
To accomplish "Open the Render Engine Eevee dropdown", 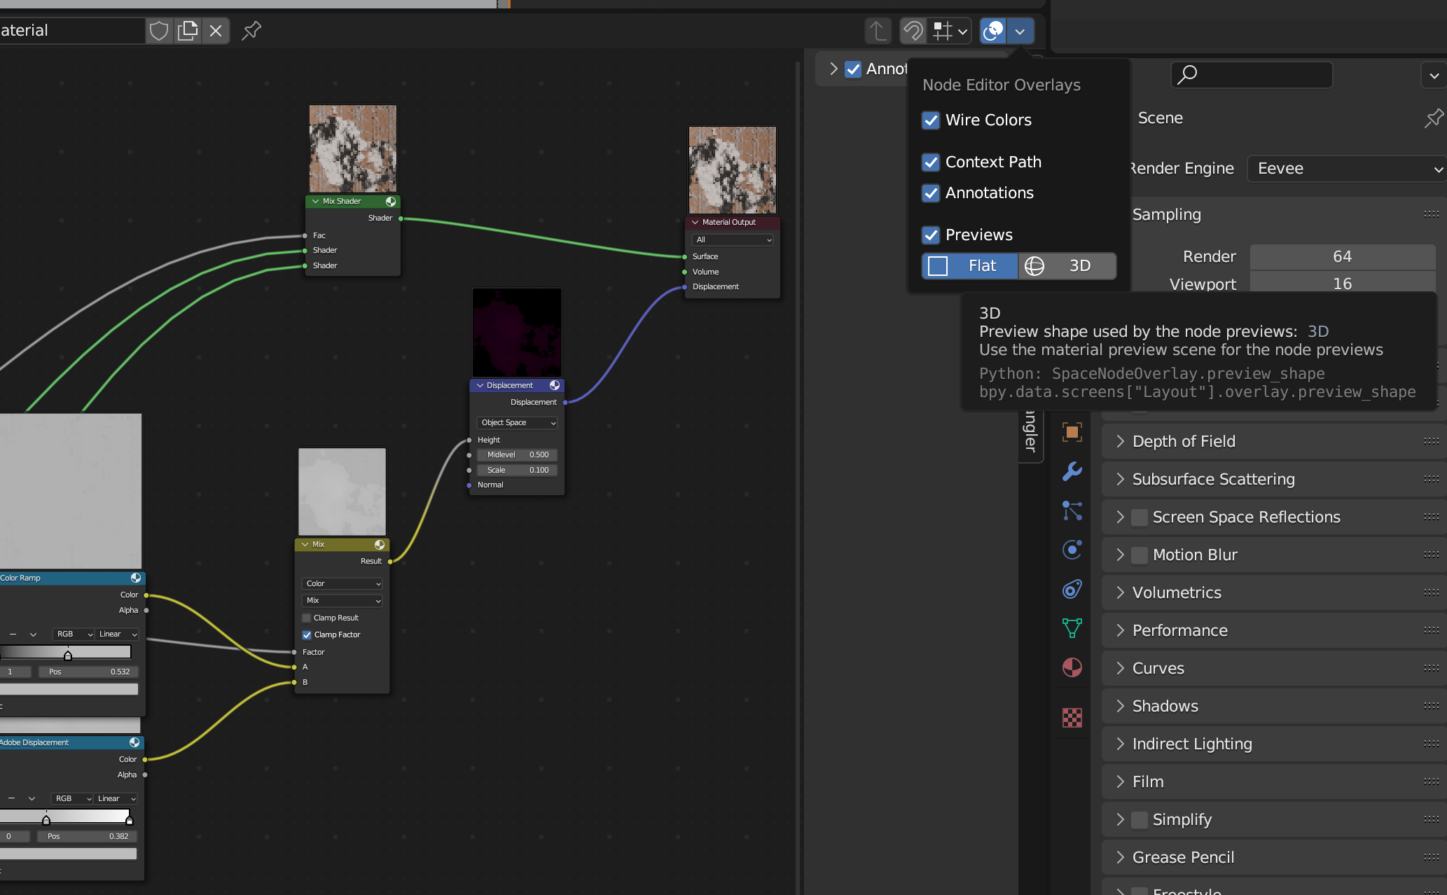I will tap(1347, 169).
